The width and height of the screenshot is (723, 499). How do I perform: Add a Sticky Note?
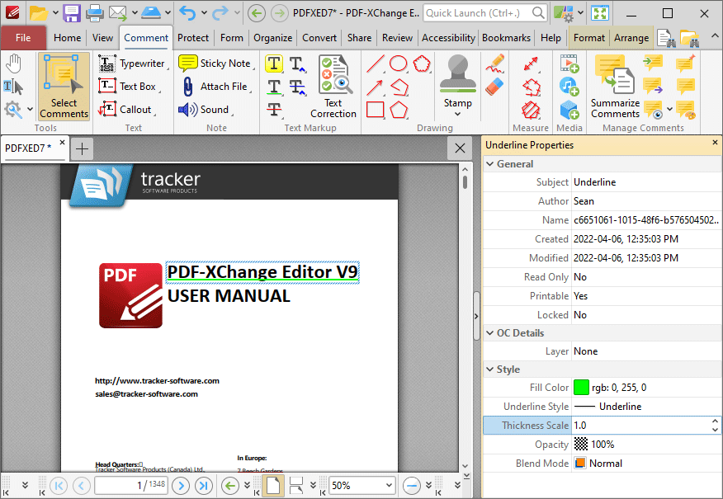click(215, 64)
